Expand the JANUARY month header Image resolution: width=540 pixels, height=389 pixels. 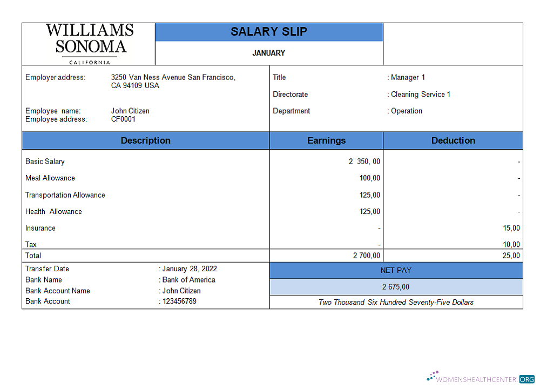[x=269, y=52]
